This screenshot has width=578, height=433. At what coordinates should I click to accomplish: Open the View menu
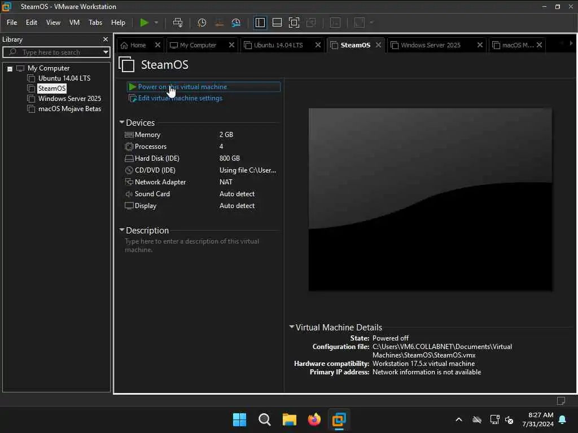(x=53, y=23)
